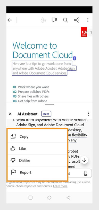Tap "02 Prepare polished PDFs"
Screen dimensions: 99x210
pos(31,92)
